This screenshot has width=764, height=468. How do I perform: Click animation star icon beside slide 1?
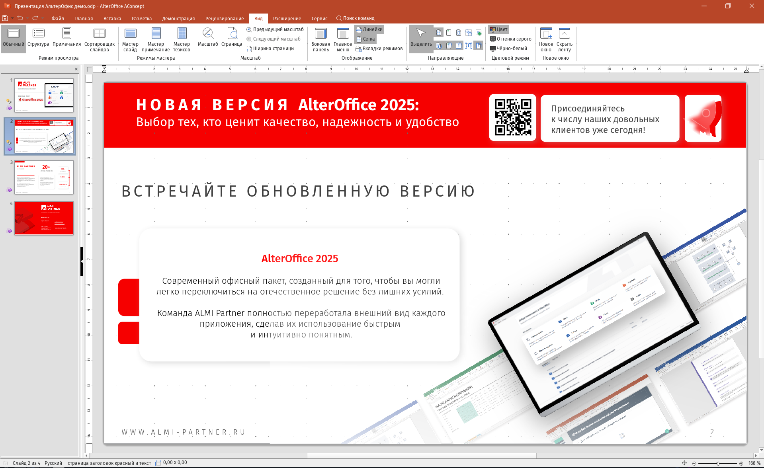[9, 101]
